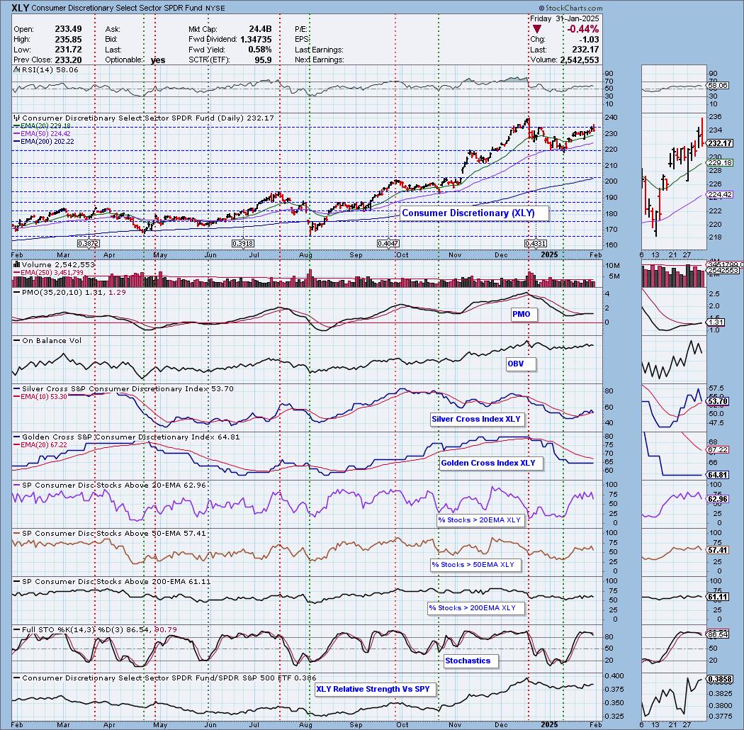Image resolution: width=744 pixels, height=730 pixels.
Task: Click the 0.3872 marker label on price panel
Action: [89, 244]
